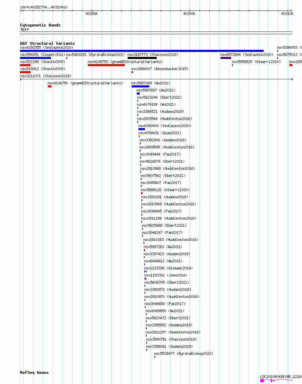Click the magenta LOC101060498 gene glyph
Viewport: 302px width, 384px height.
[276, 381]
